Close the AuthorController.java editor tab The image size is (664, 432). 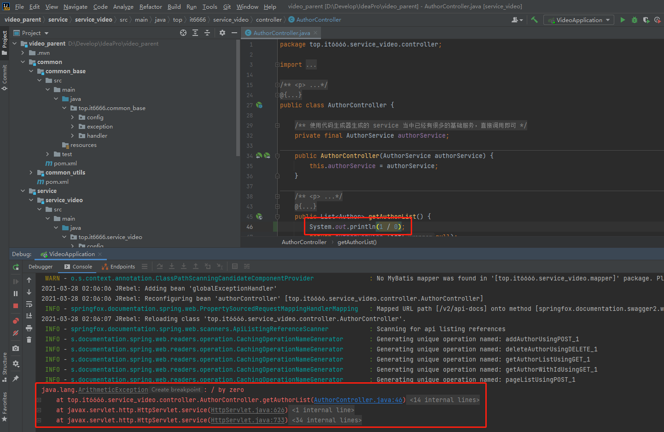(315, 33)
